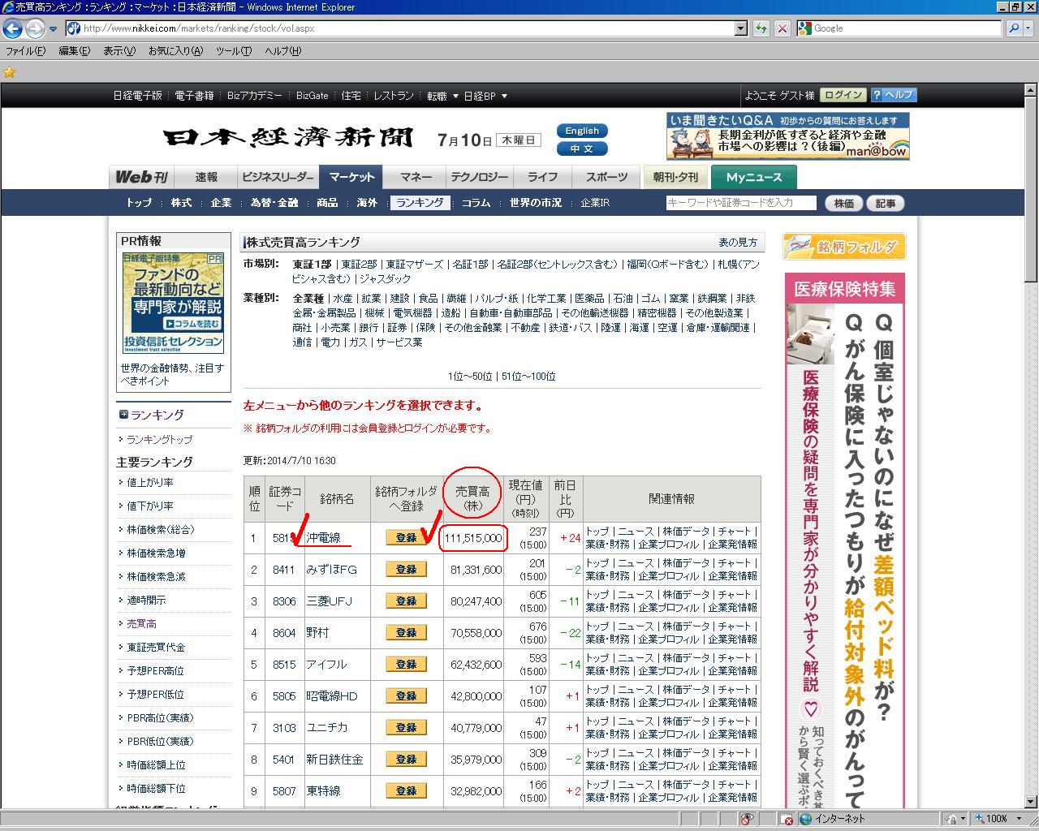Screen dimensions: 1039x831
Task: Click the ヘルプ question mark button
Action: tap(894, 95)
